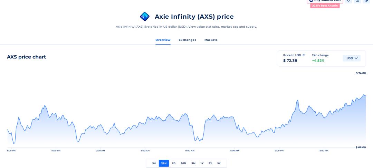Select the 24H chart range

coord(164,163)
